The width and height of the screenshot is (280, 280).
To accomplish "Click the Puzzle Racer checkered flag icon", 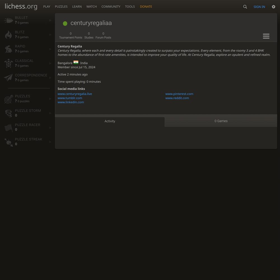I will pyautogui.click(x=8, y=128).
